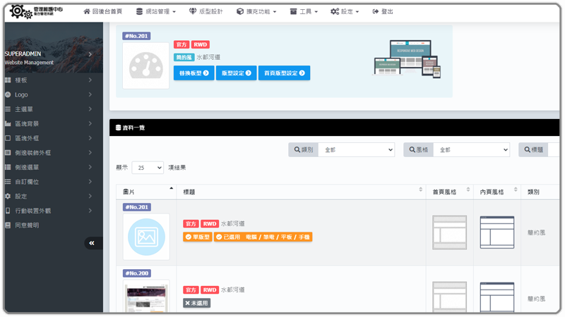Click the 替換版型 button
Image resolution: width=565 pixels, height=317 pixels.
coord(194,73)
